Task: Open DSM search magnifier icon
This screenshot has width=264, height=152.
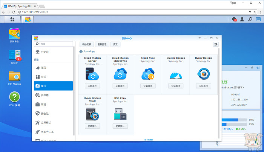Action: pyautogui.click(x=250, y=19)
